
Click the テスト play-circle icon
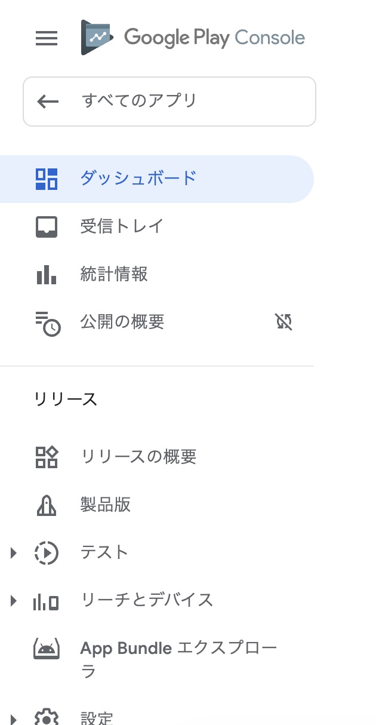48,552
